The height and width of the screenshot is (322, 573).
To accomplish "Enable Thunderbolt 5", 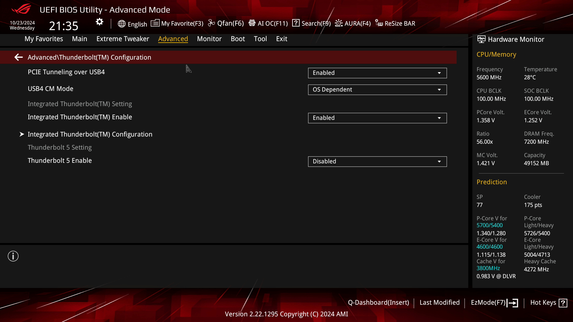I will pos(377,161).
